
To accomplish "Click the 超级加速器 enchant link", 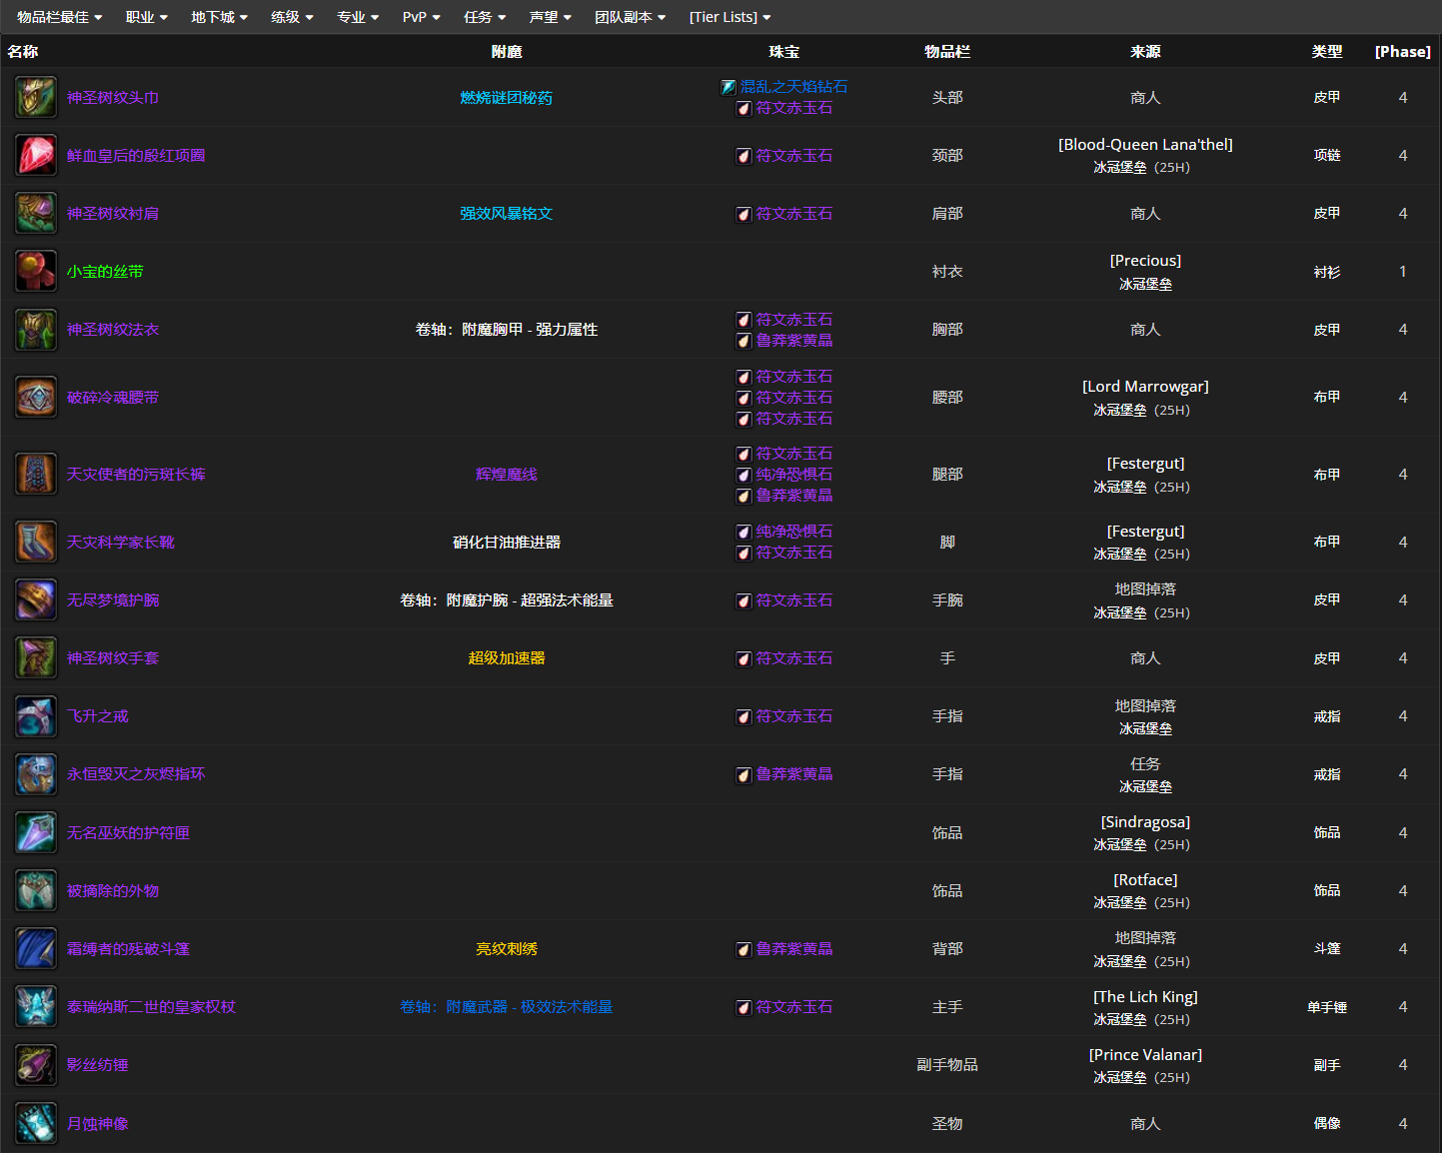I will click(506, 658).
